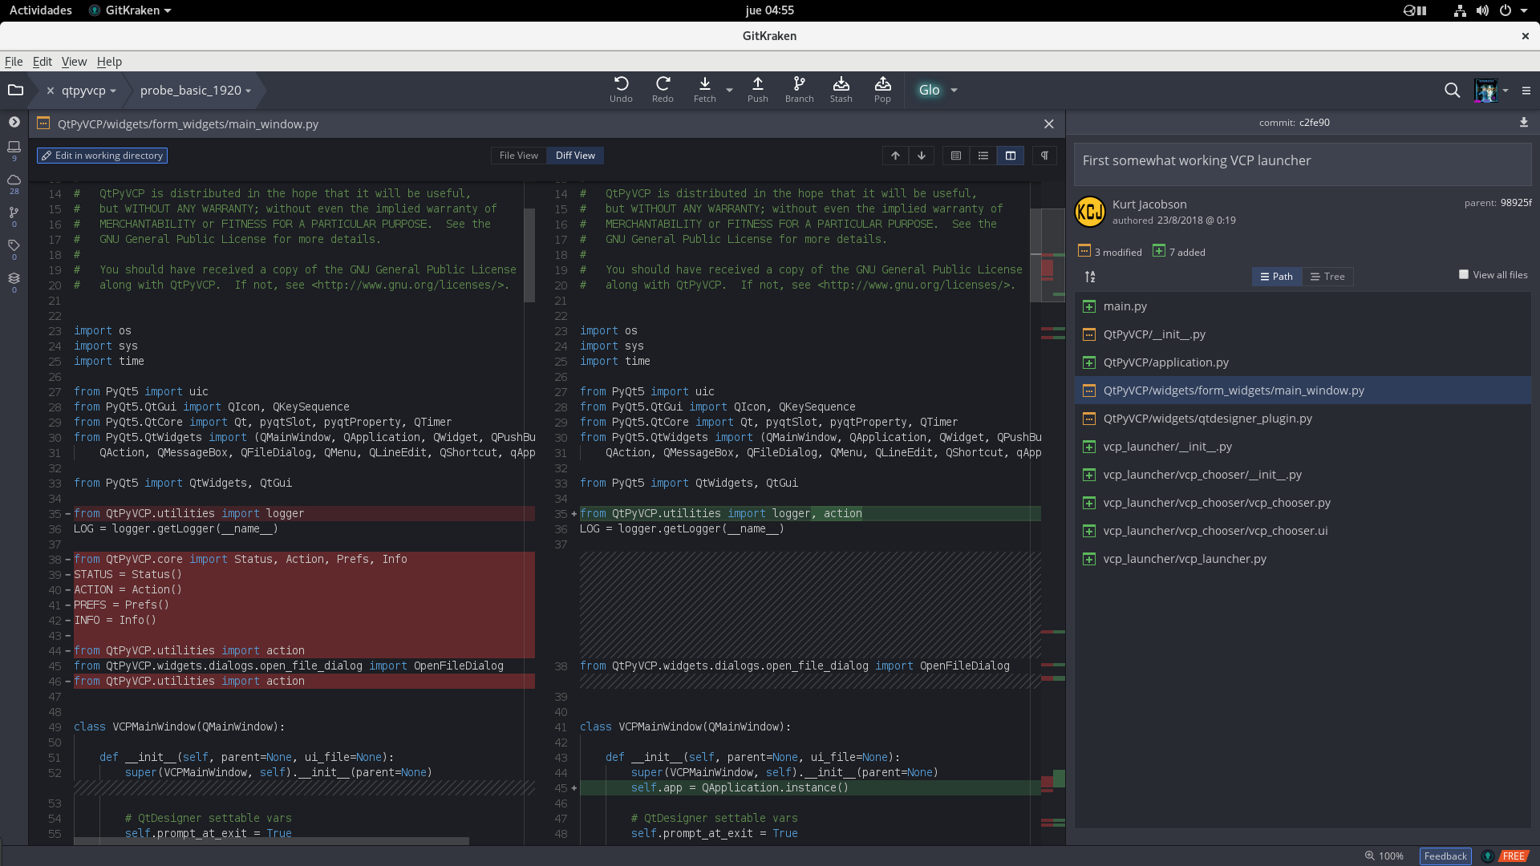The image size is (1540, 866).
Task: Open the View menu
Action: (74, 62)
